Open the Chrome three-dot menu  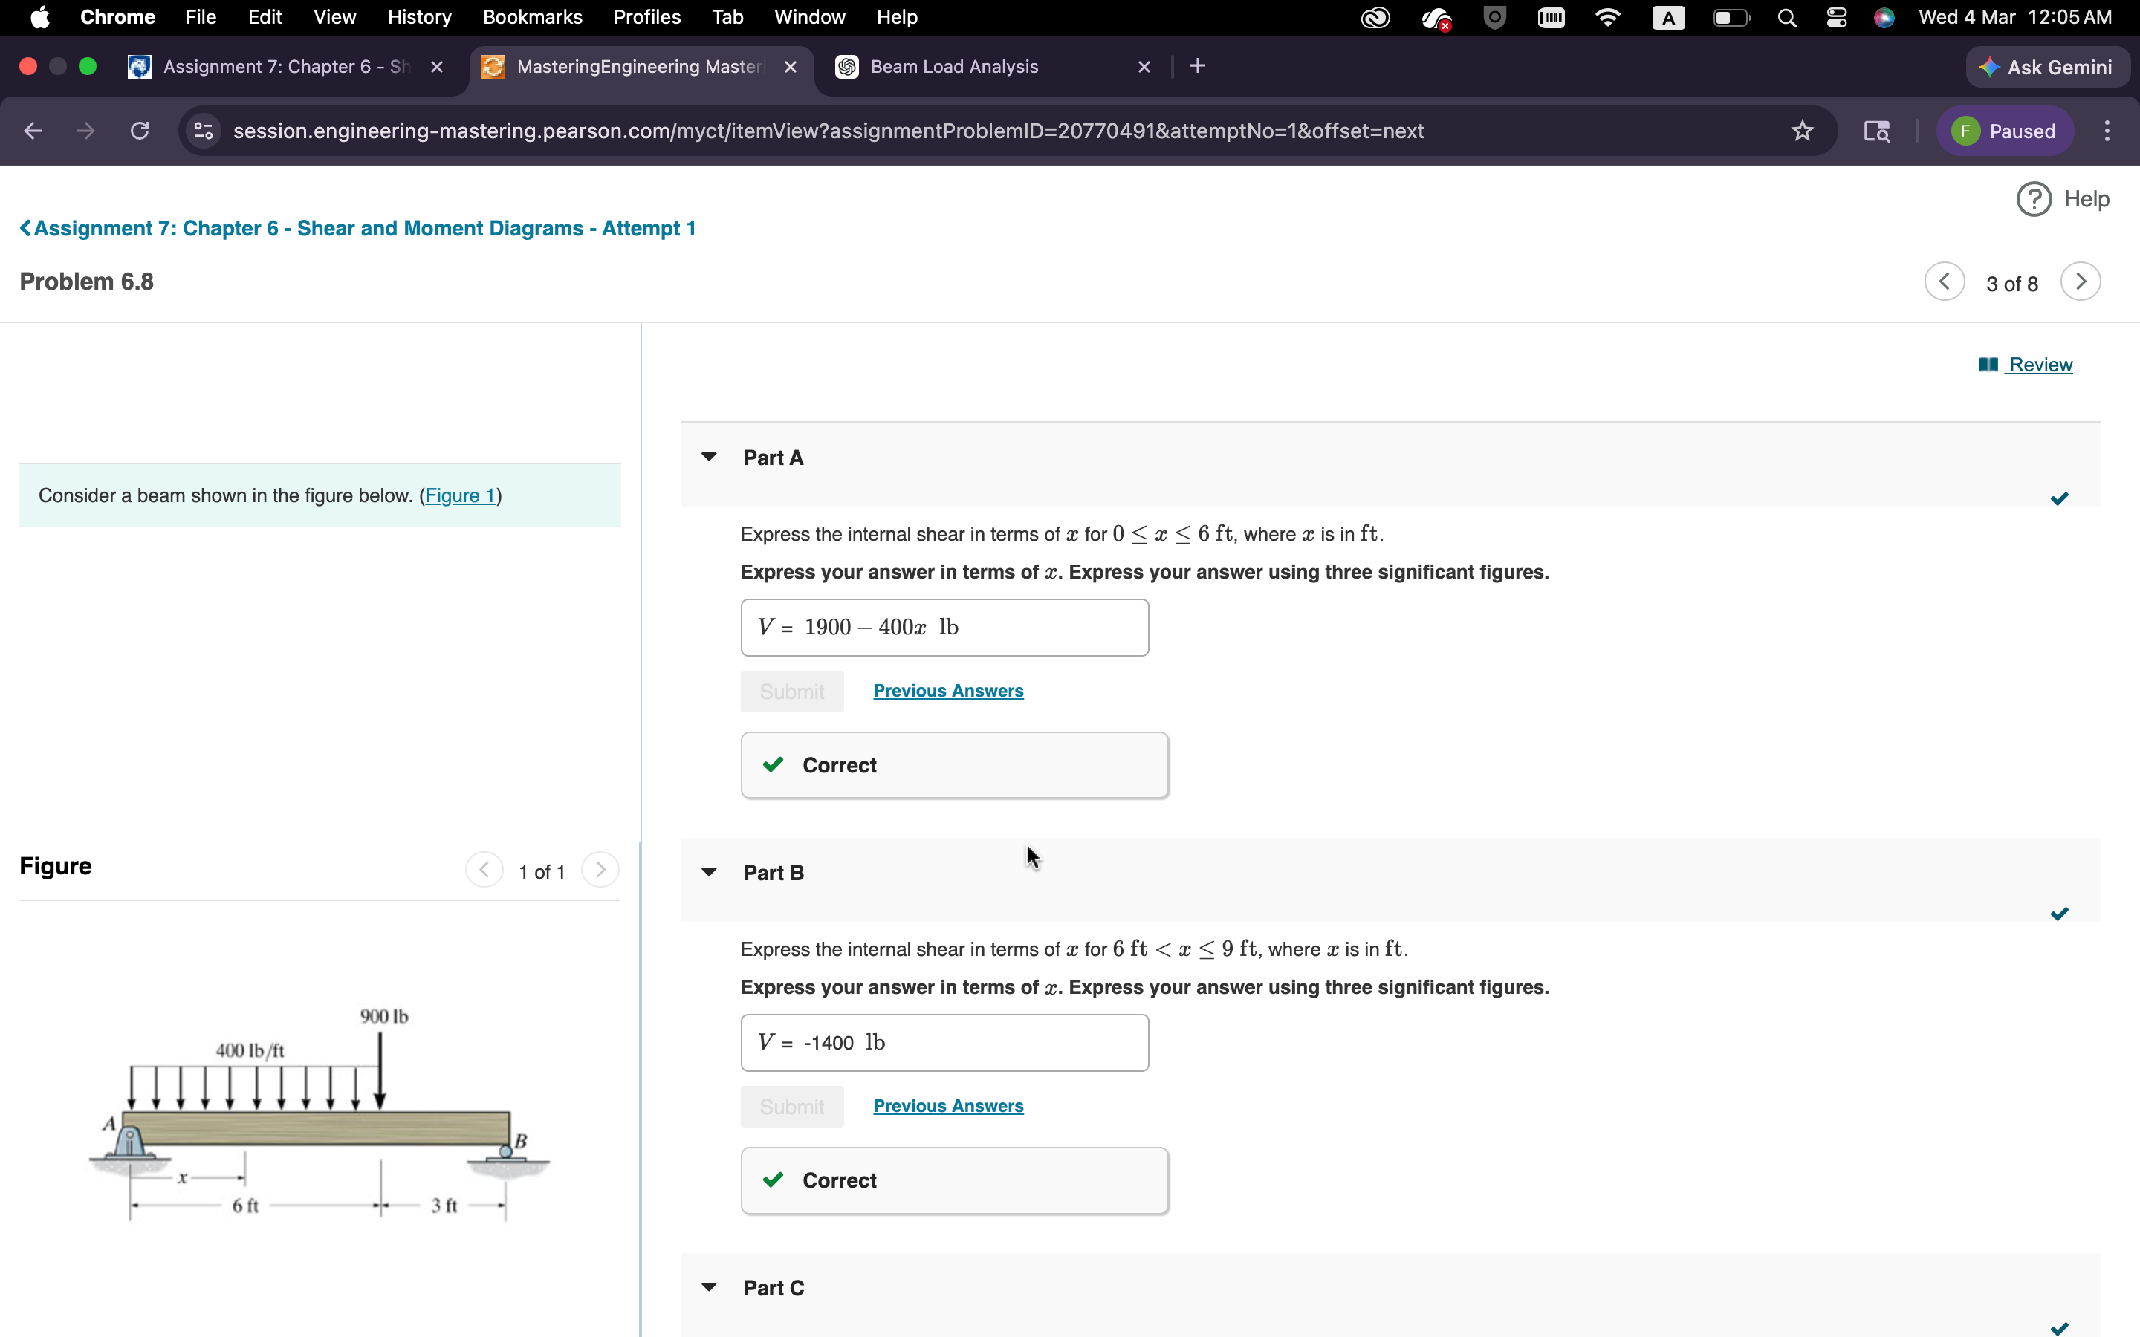[2107, 131]
